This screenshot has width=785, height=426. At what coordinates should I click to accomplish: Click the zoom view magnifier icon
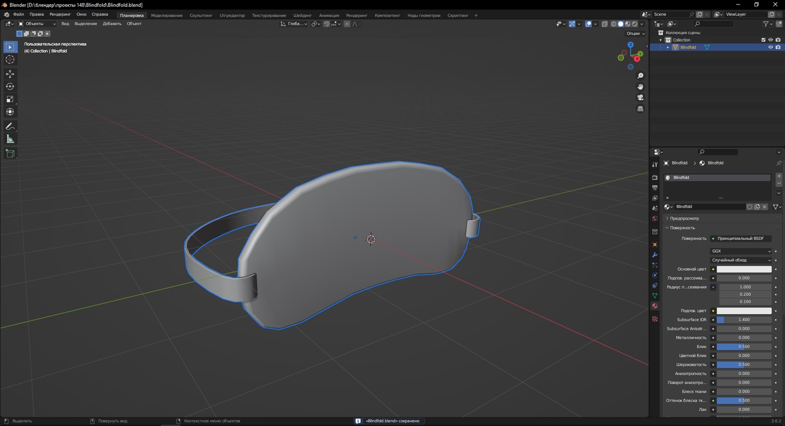[640, 76]
